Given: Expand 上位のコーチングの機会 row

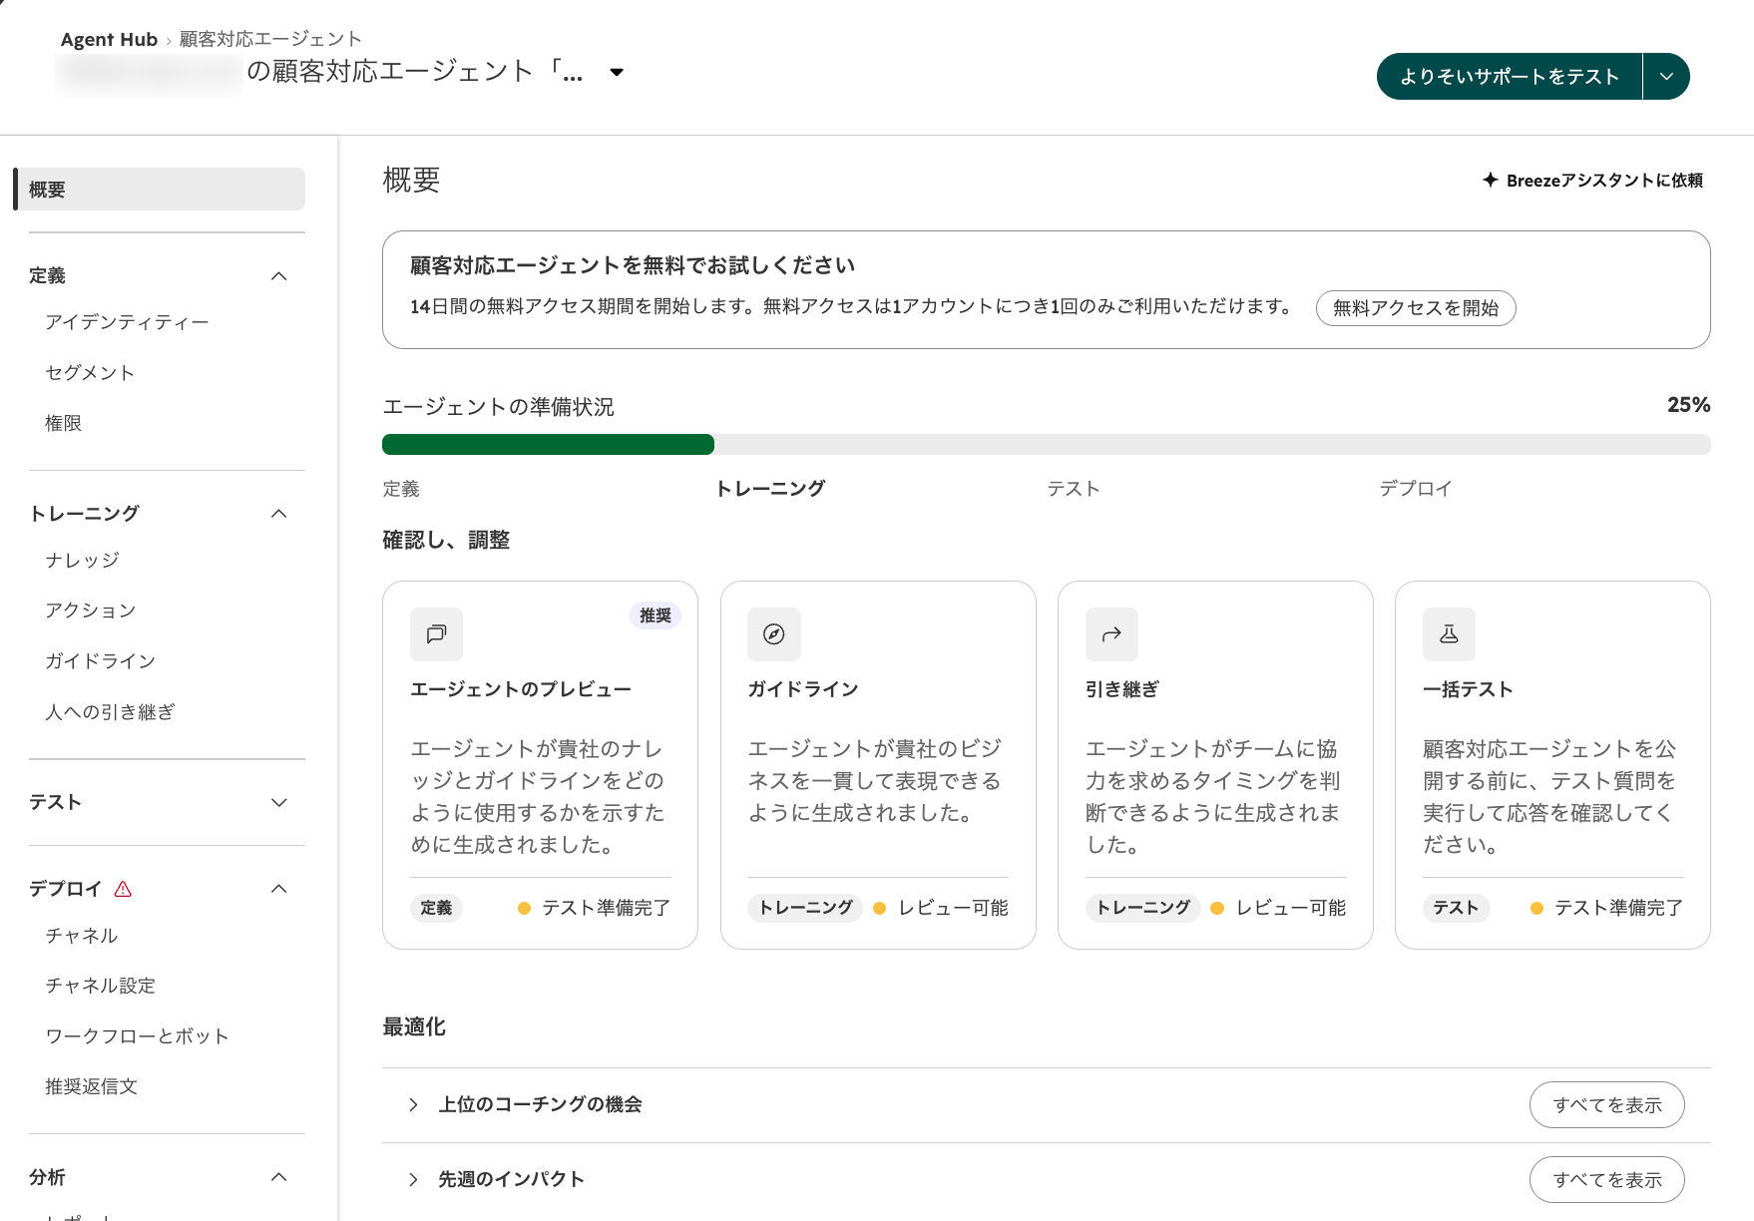Looking at the screenshot, I should (413, 1104).
